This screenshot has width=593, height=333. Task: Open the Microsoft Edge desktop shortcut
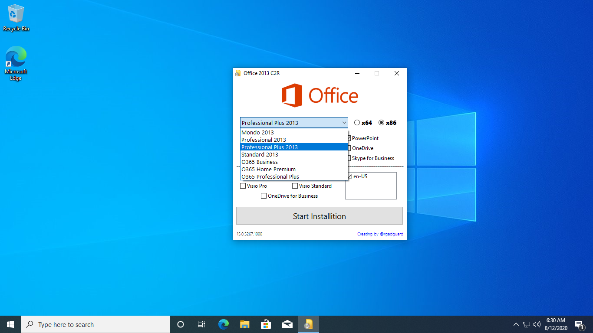[16, 64]
